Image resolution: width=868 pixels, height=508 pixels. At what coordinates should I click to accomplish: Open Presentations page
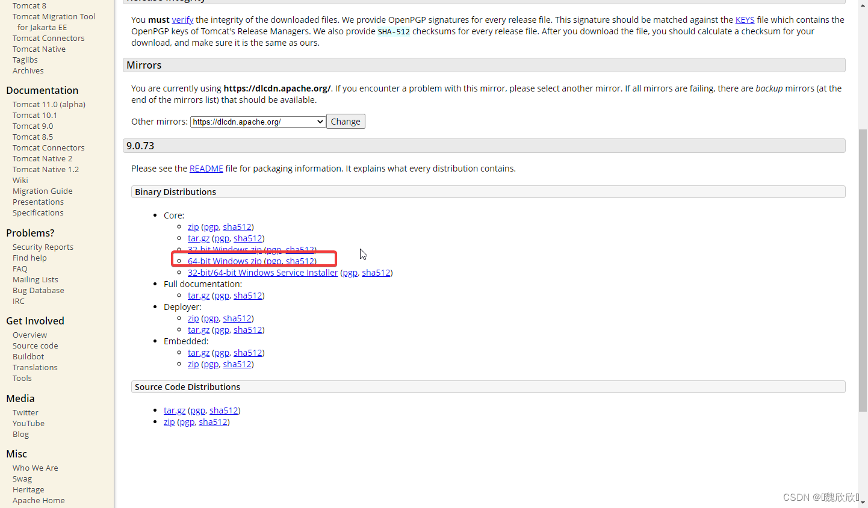click(38, 202)
